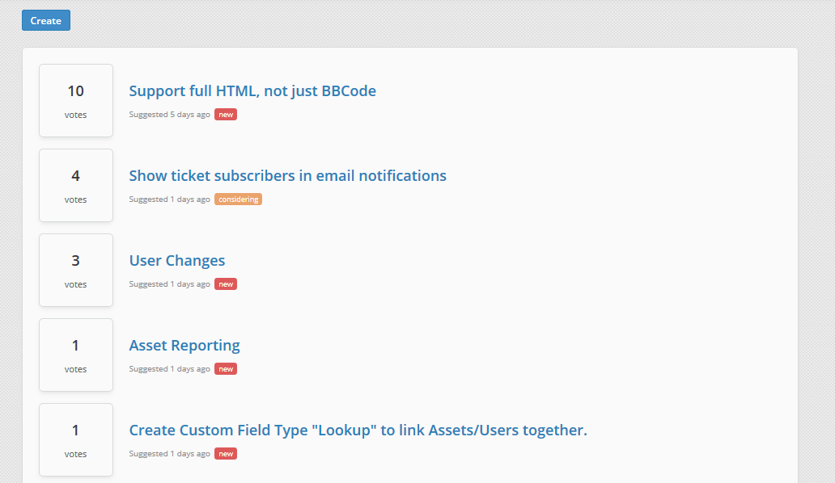
Task: Click the 'new' badge beside 'Asset Reporting'
Action: (225, 368)
